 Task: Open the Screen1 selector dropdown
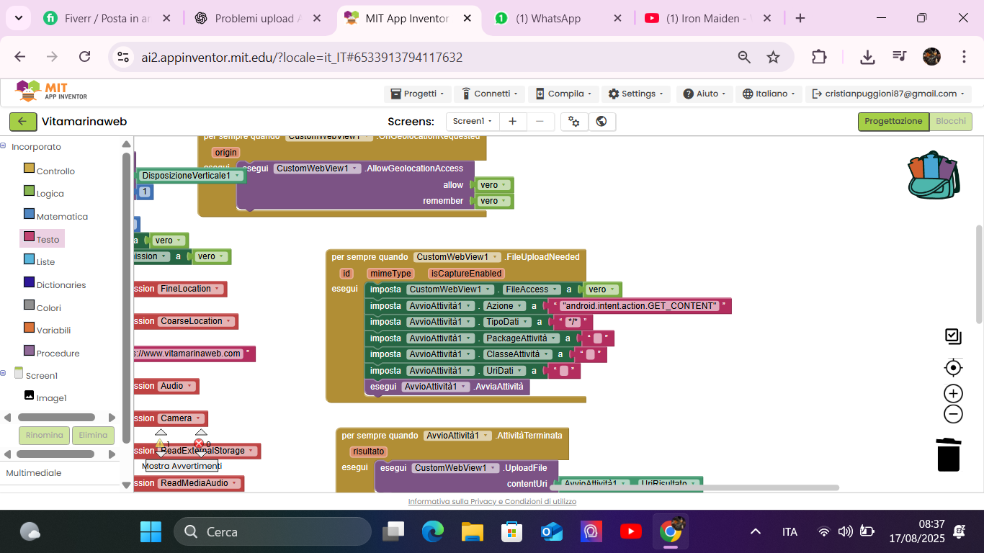click(473, 122)
